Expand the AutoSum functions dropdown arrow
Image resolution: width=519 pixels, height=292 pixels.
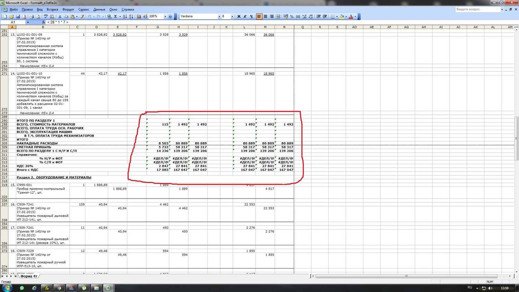point(120,16)
